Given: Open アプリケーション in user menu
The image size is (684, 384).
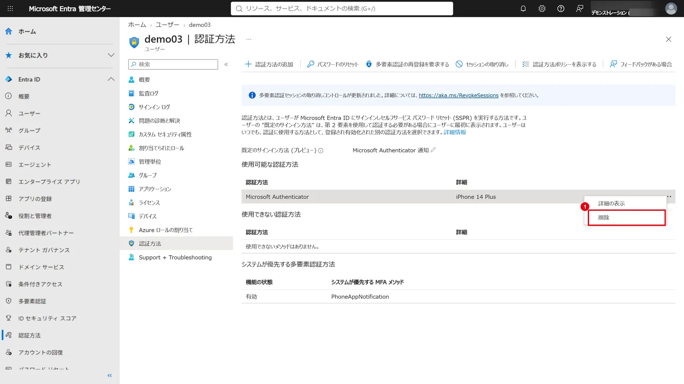Looking at the screenshot, I should [x=155, y=189].
